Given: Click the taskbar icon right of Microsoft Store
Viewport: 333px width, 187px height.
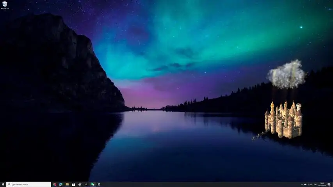Looking at the screenshot, I should click(80, 184).
